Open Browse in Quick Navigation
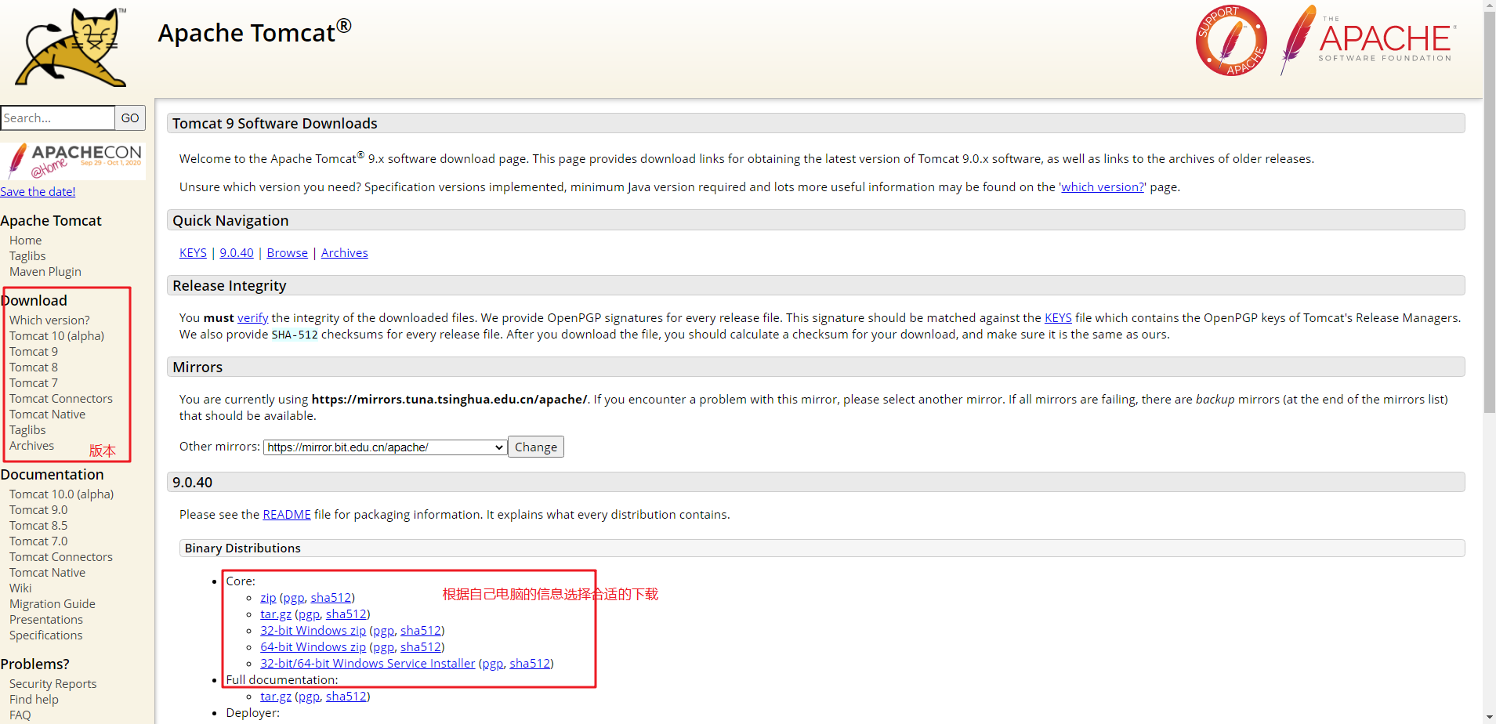The image size is (1496, 724). pos(288,253)
